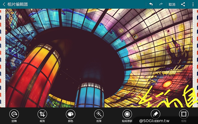Open the three-dot overflow menu

coord(193,4)
